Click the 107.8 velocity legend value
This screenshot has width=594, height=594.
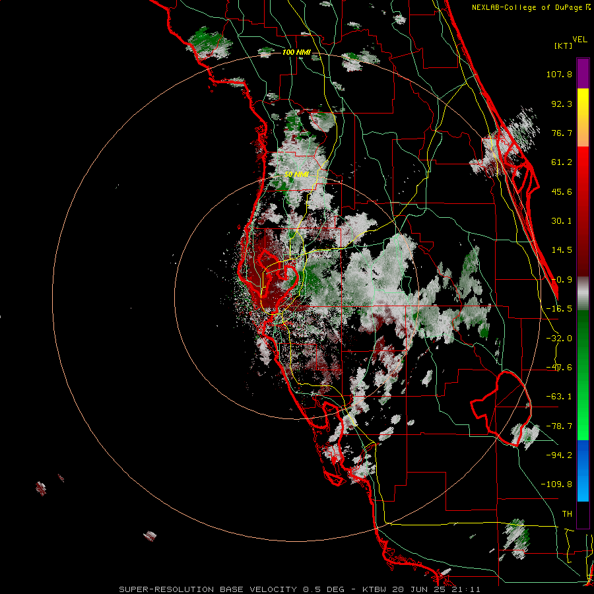559,74
